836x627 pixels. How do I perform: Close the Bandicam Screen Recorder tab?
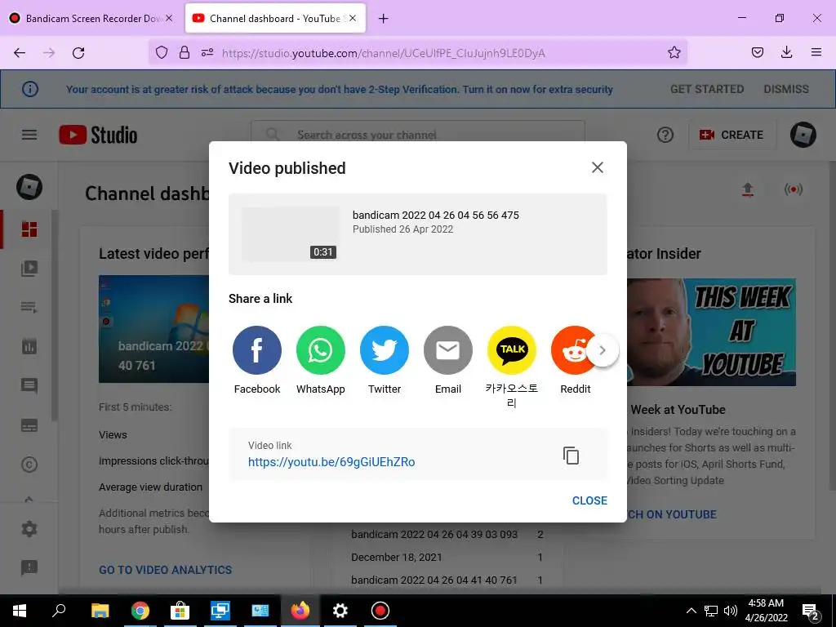pos(169,18)
